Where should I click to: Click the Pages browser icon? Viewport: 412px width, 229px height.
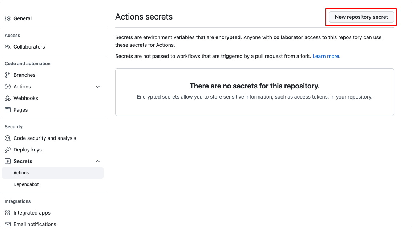pyautogui.click(x=8, y=110)
